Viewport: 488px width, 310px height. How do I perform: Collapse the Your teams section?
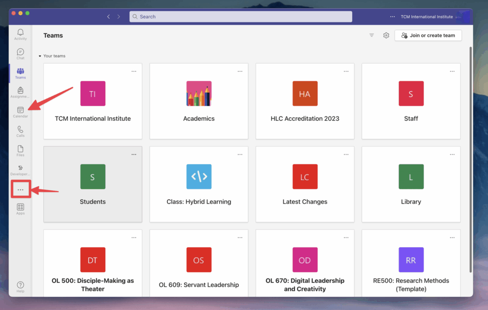click(x=41, y=56)
